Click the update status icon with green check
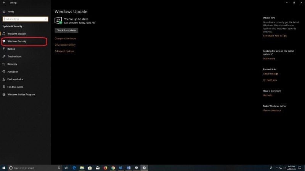Screen dimensions: 305x171 pos(58,21)
